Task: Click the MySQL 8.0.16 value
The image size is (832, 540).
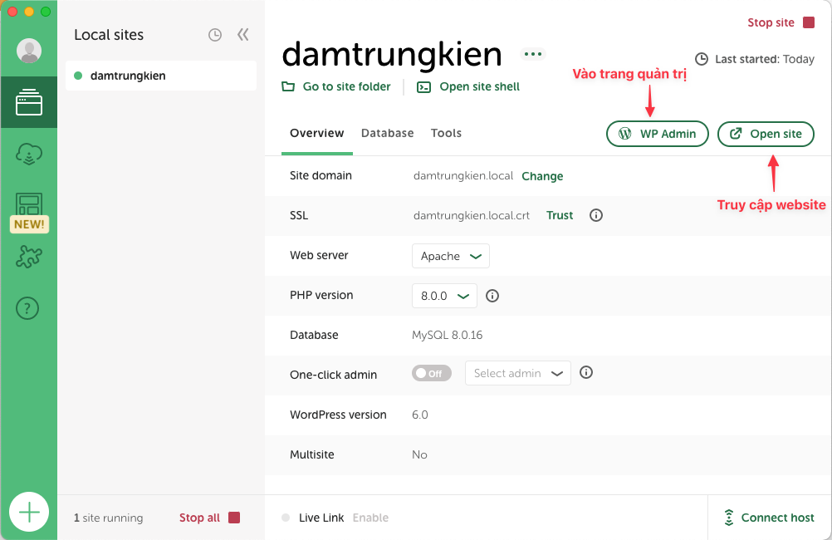Action: [x=448, y=335]
